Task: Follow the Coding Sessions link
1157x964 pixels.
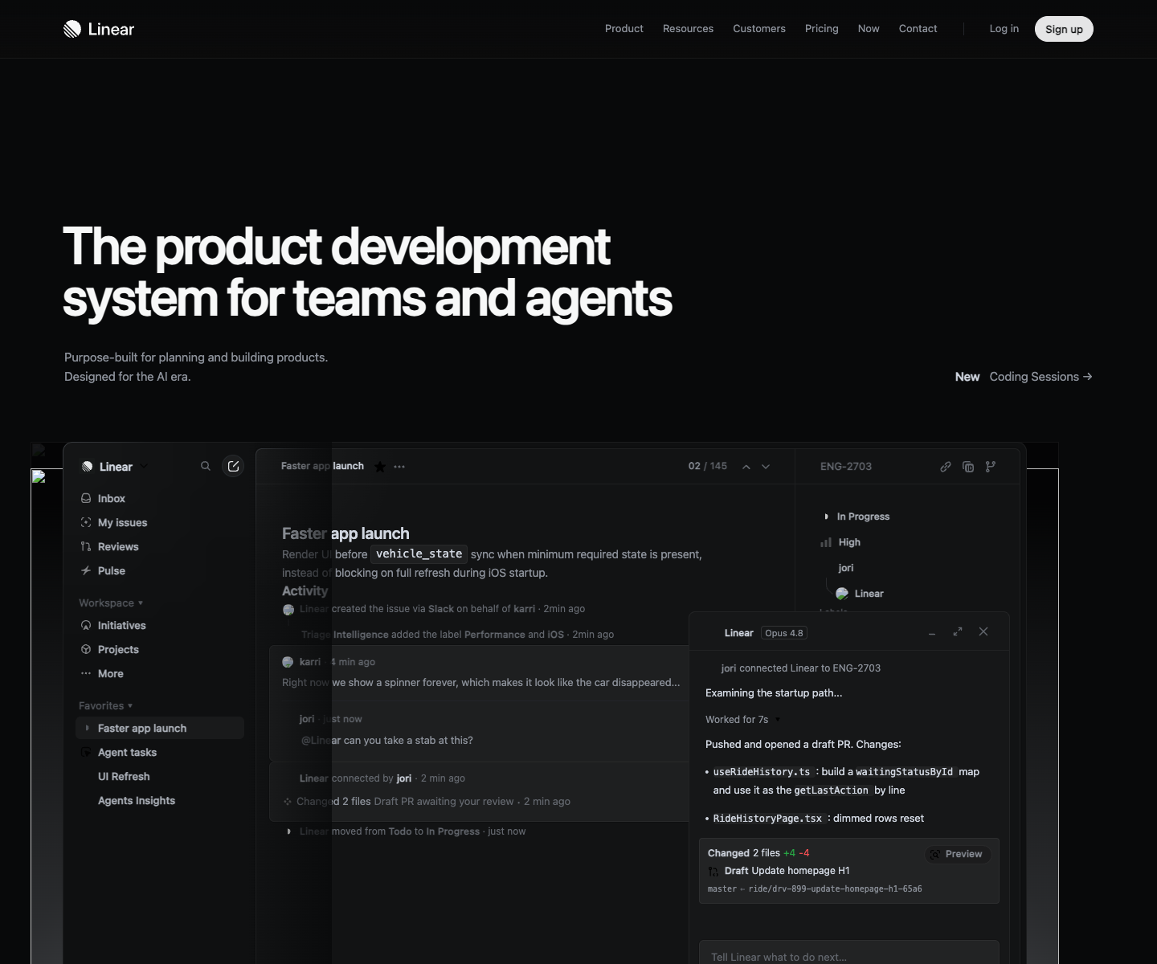Action: pyautogui.click(x=1040, y=377)
